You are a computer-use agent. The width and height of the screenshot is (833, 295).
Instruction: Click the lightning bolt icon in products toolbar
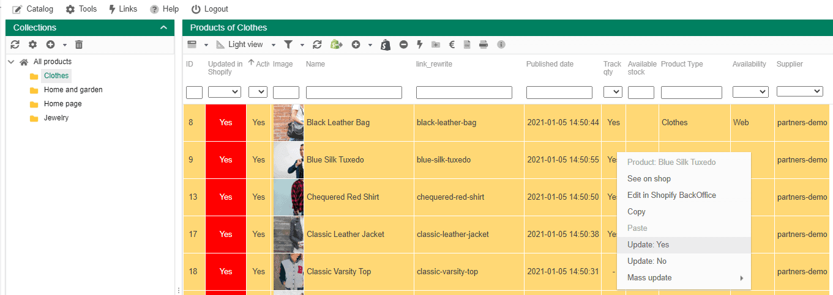click(420, 45)
